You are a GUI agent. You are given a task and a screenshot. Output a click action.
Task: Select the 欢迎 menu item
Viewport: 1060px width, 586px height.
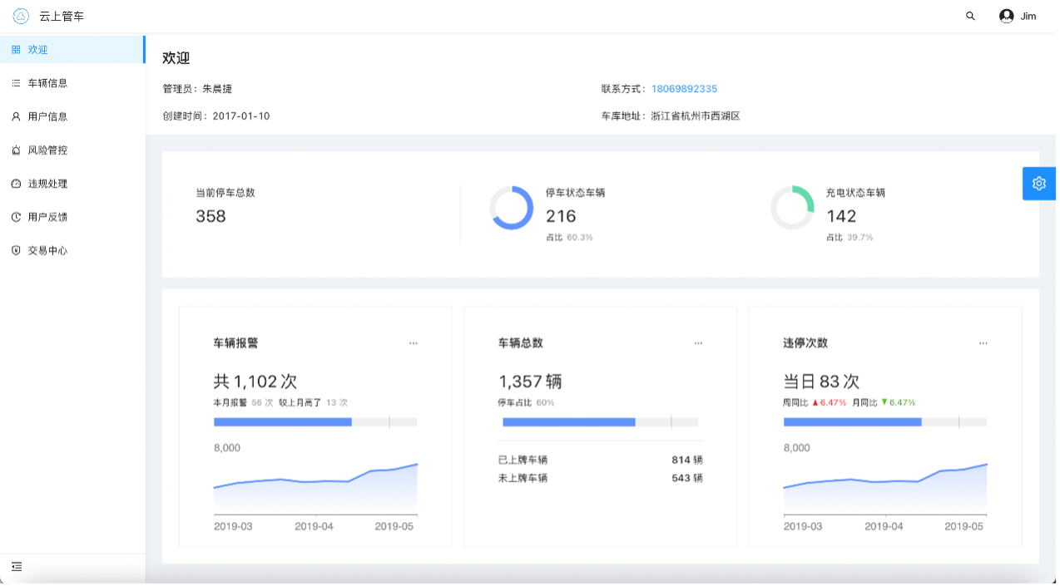[38, 50]
